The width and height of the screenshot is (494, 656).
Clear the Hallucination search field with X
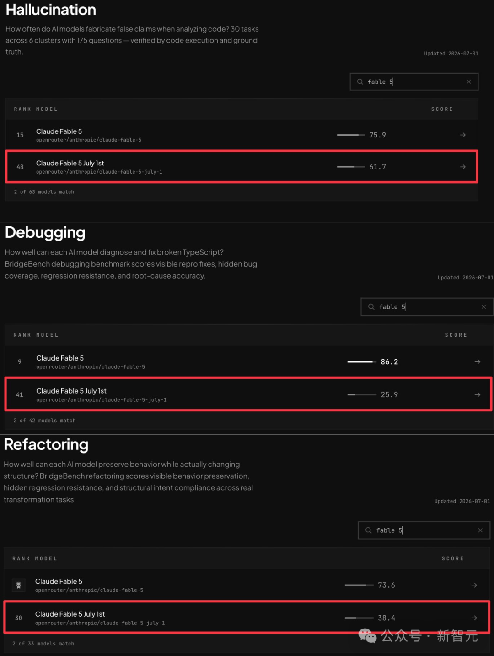point(469,82)
